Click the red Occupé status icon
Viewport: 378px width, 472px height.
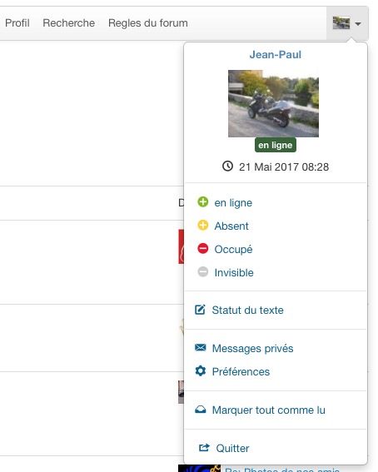[x=202, y=249]
